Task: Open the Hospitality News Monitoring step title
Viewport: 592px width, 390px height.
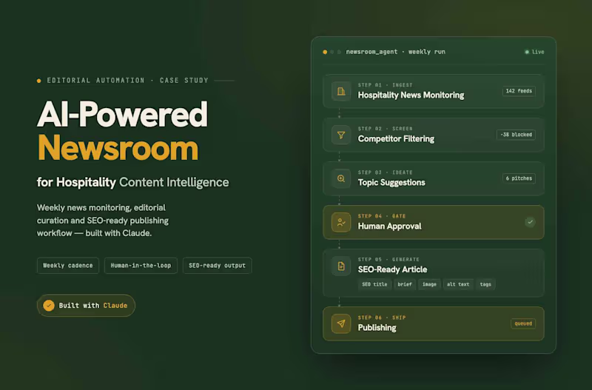Action: click(411, 95)
